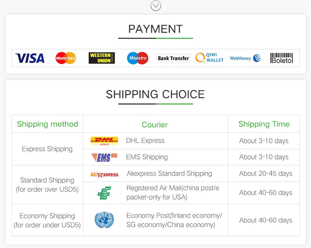Image resolution: width=311 pixels, height=248 pixels.
Task: Click the circled down chevron at top
Action: 156,6
